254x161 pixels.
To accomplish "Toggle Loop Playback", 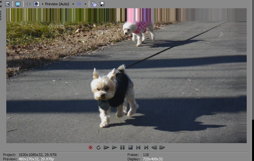I will click(98, 147).
